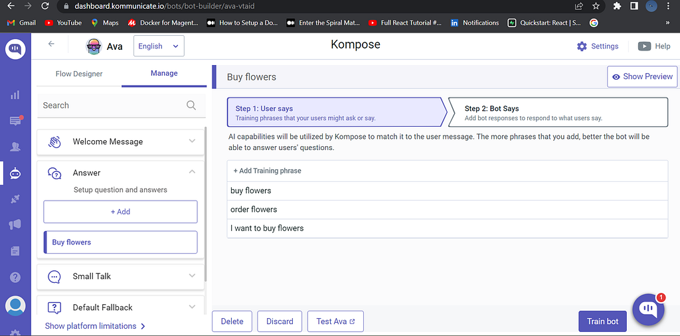Open the YouTube bookmark
Screen dimensions: 680x336
click(63, 23)
